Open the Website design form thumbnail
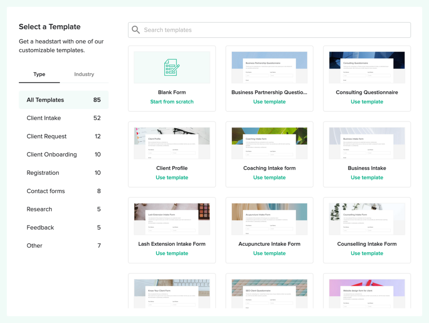 coord(367,294)
